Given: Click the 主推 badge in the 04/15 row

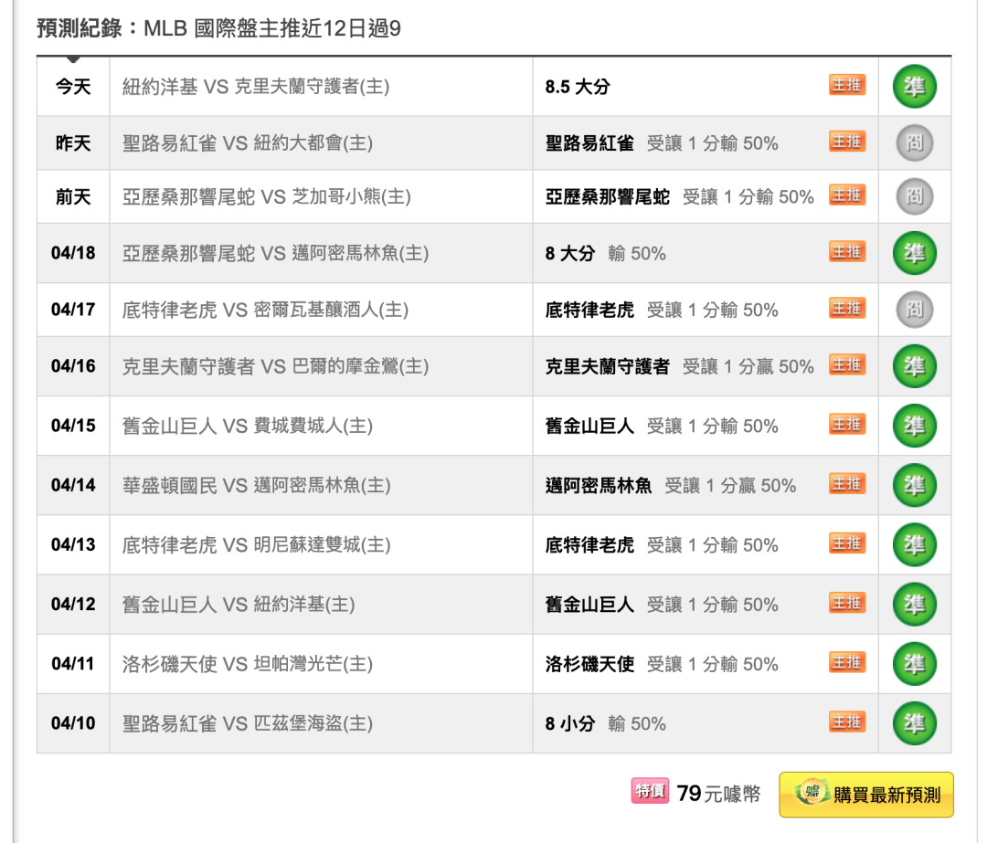Looking at the screenshot, I should tap(847, 424).
